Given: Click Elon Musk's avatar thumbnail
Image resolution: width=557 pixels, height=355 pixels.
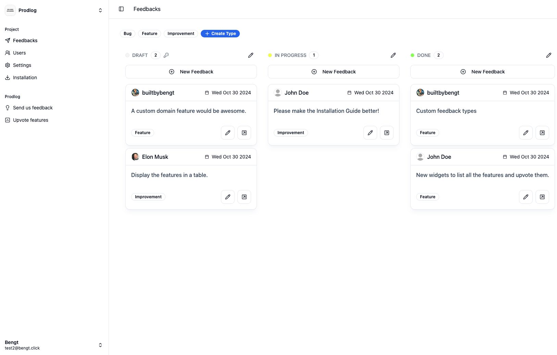Looking at the screenshot, I should pos(135,157).
